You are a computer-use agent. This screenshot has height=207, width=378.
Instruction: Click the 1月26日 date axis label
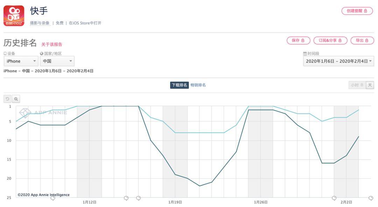261,202
